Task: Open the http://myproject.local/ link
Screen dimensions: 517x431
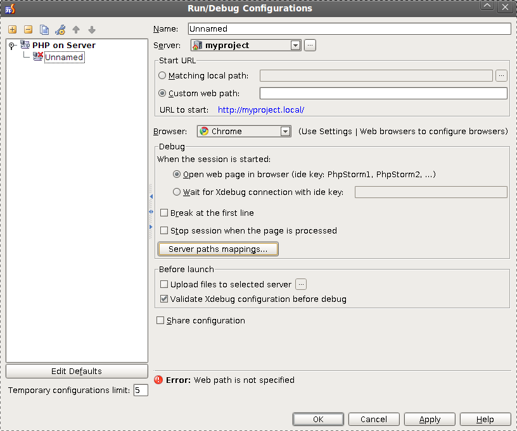Action: click(261, 110)
